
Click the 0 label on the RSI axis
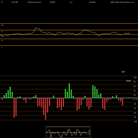coord(1,47)
